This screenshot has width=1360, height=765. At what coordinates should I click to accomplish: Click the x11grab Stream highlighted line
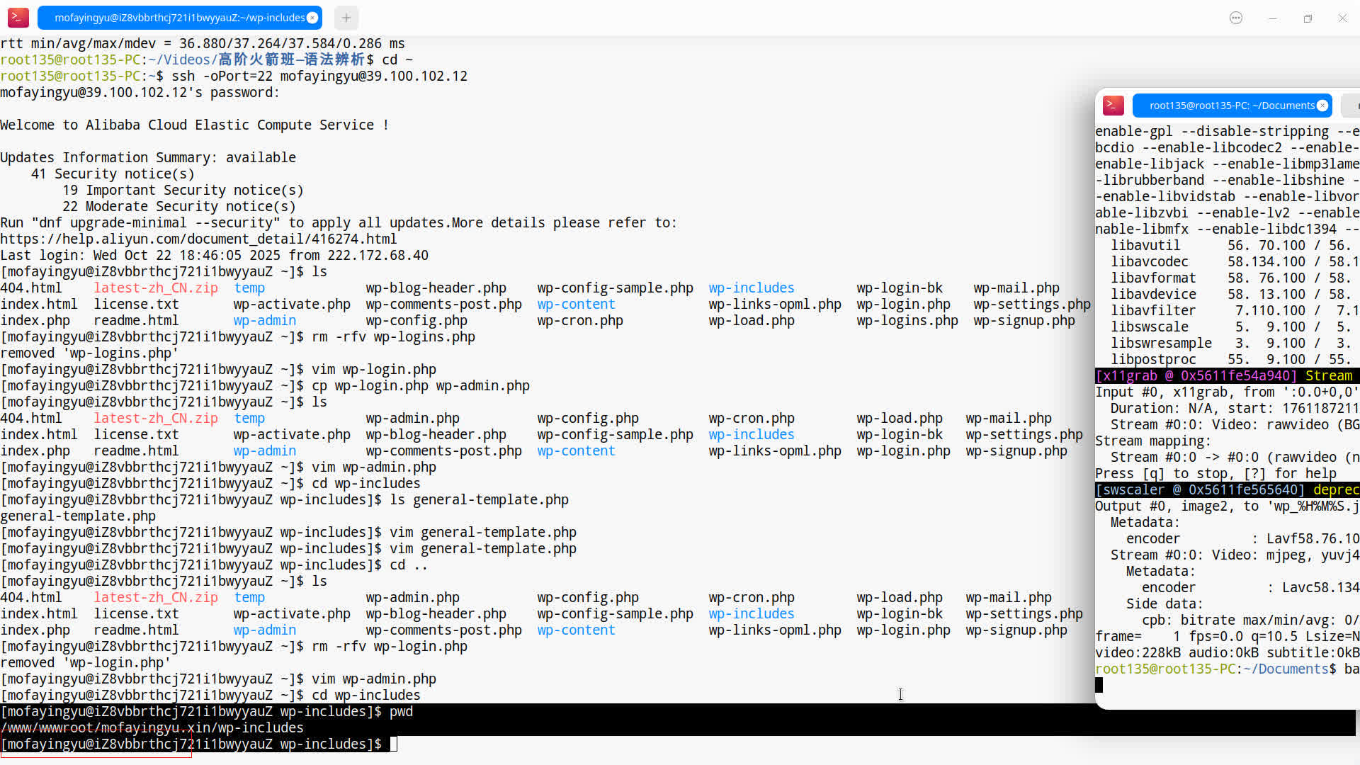[x=1225, y=376]
